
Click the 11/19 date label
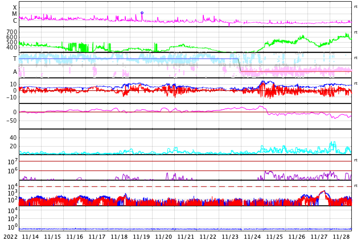(x=141, y=236)
